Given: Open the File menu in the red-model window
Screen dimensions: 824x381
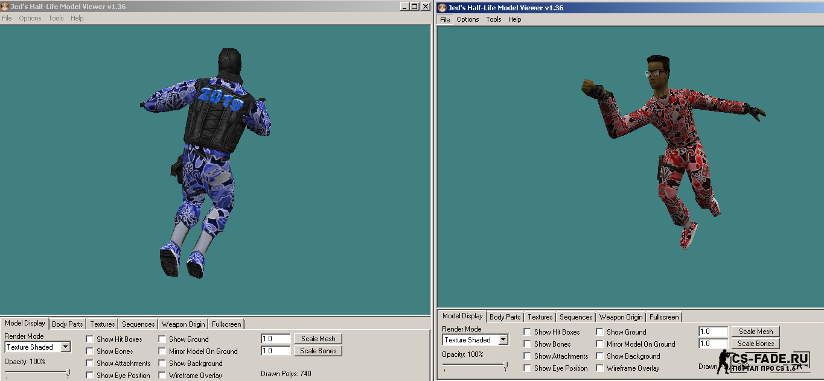Looking at the screenshot, I should 445,19.
